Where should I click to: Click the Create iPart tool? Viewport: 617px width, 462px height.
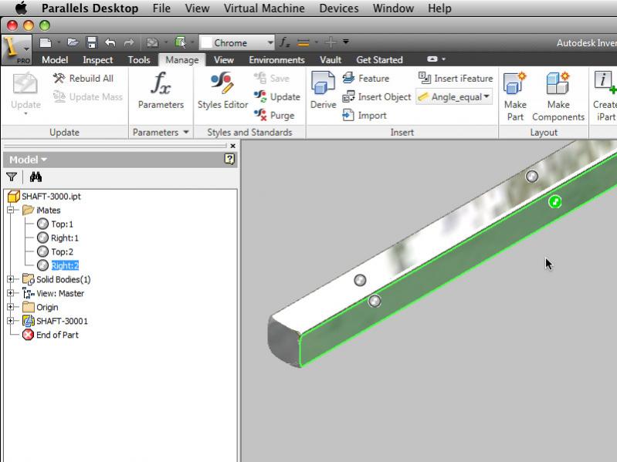tap(605, 96)
